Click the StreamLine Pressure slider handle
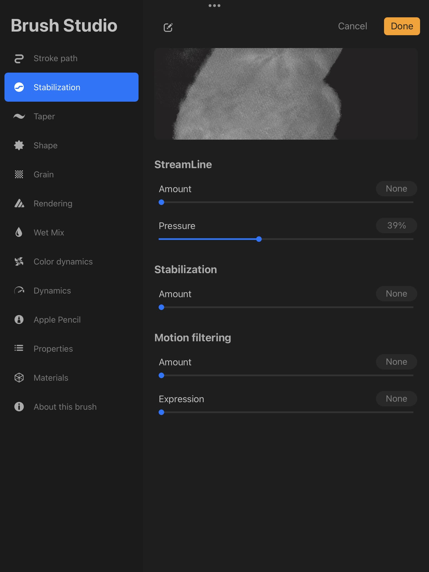The image size is (429, 572). (x=259, y=239)
